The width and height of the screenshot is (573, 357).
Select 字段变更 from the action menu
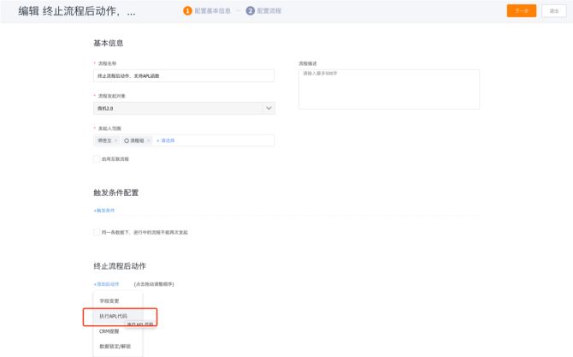pyautogui.click(x=109, y=300)
